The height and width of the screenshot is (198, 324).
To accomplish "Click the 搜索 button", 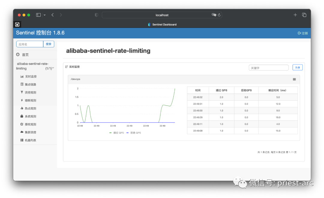I will tap(49, 44).
